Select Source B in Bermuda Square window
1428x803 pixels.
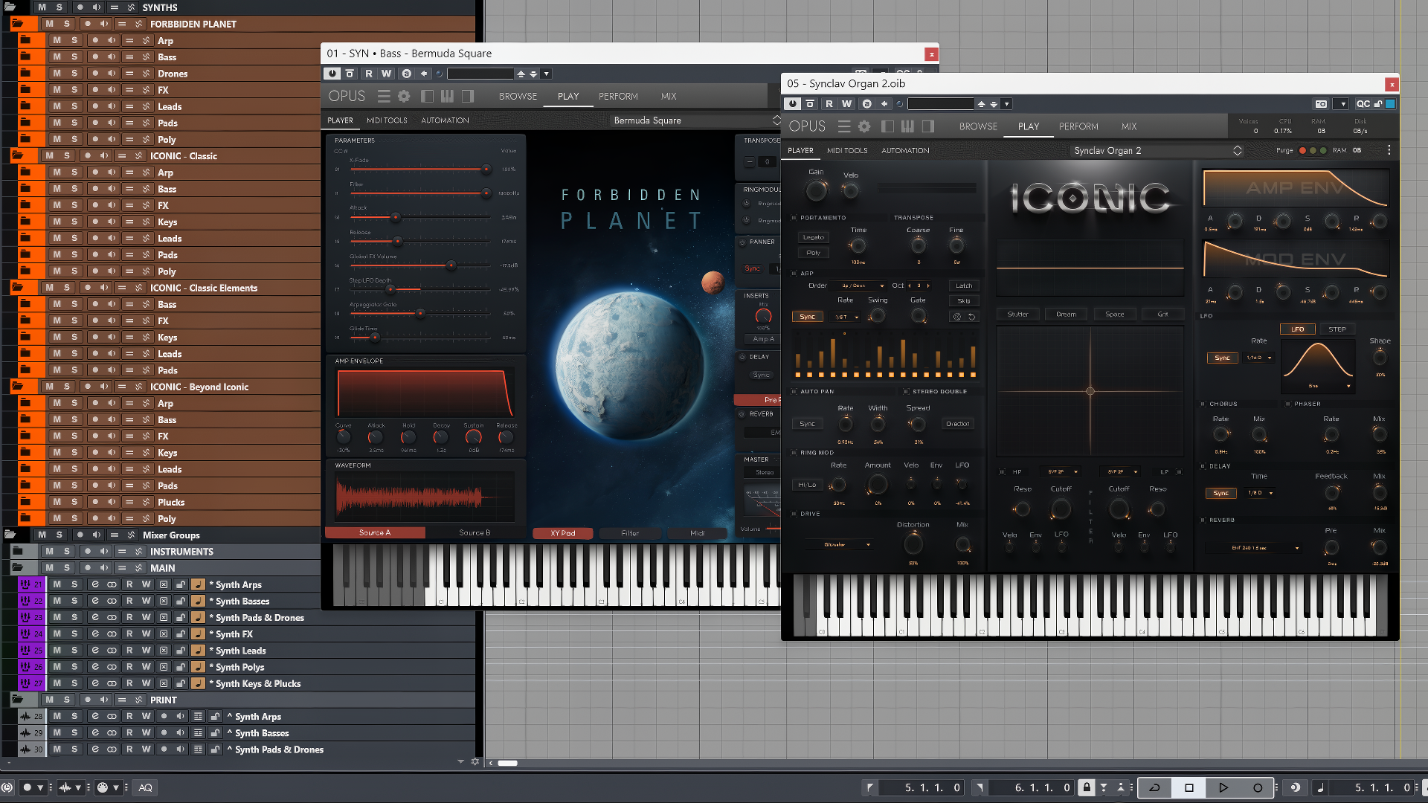[x=475, y=532]
